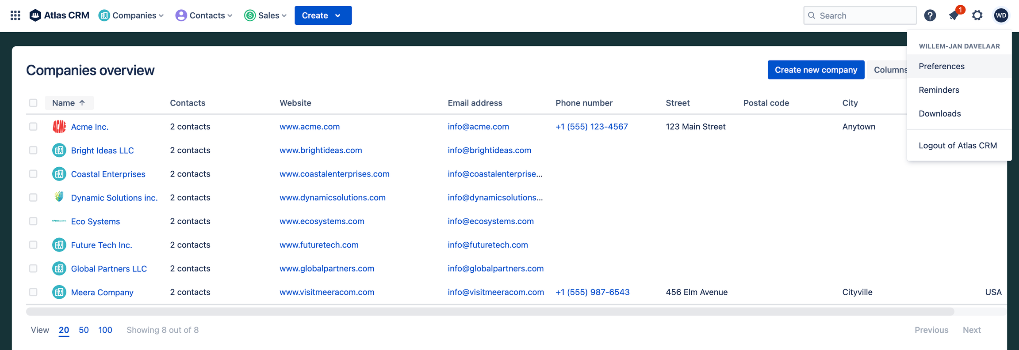This screenshot has height=350, width=1019.
Task: Expand the Companies dropdown menu
Action: click(x=131, y=15)
